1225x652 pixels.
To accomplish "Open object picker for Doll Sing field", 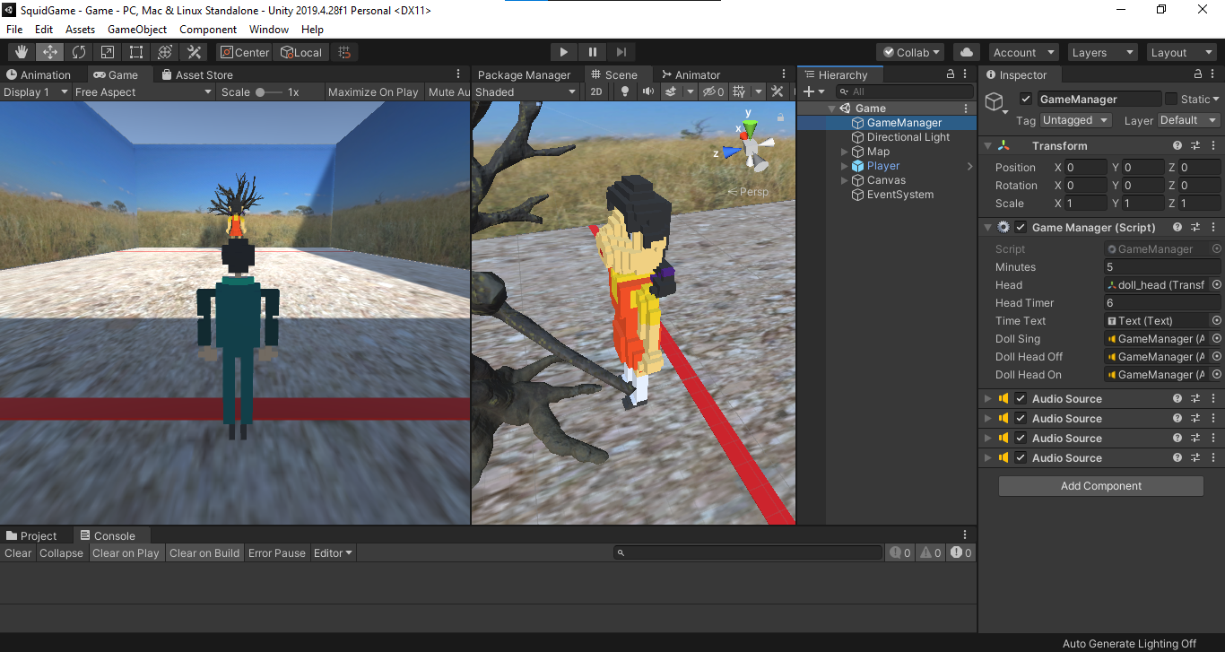I will click(1216, 338).
